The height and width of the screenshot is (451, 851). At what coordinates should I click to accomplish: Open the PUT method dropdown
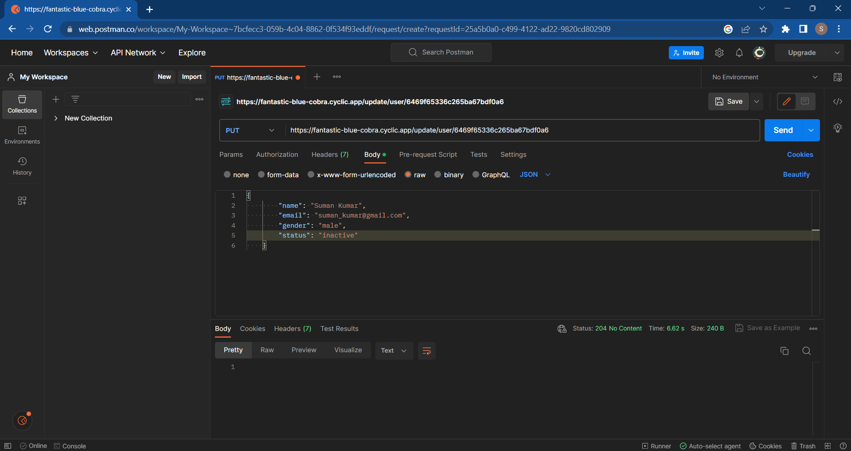click(x=250, y=130)
